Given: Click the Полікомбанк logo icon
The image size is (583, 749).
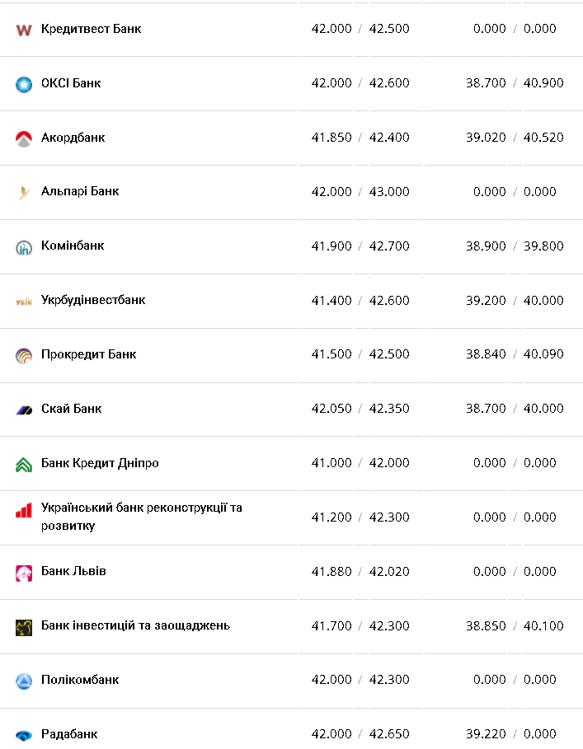Looking at the screenshot, I should [23, 681].
